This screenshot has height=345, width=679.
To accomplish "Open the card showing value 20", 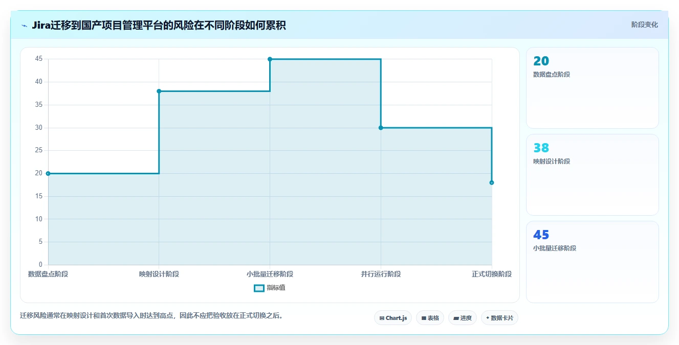I will [592, 88].
